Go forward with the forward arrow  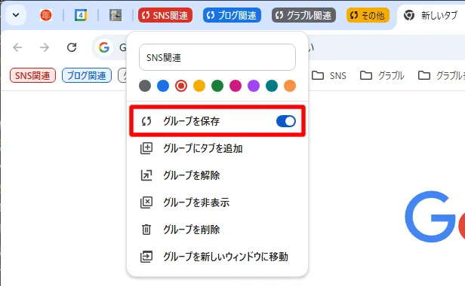(45, 47)
